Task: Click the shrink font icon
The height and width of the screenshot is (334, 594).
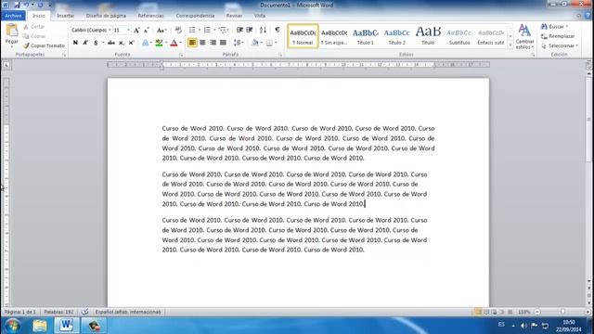Action: click(147, 30)
